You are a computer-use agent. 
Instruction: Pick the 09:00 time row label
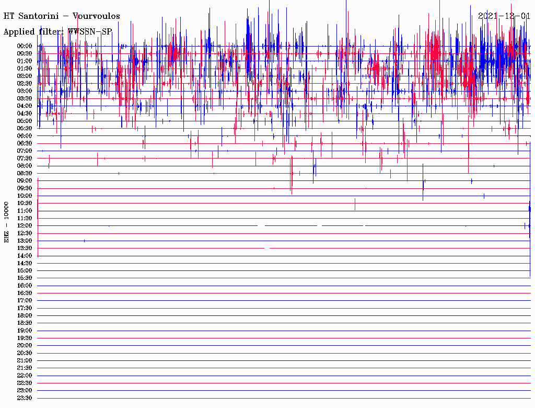pyautogui.click(x=25, y=181)
